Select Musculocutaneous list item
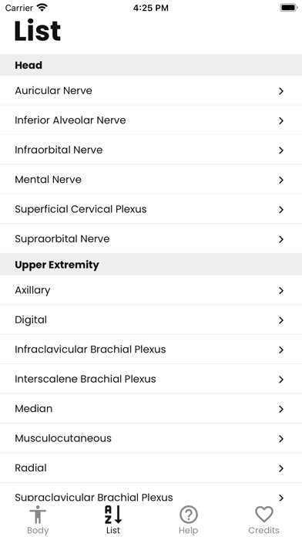The width and height of the screenshot is (302, 537). pos(151,438)
